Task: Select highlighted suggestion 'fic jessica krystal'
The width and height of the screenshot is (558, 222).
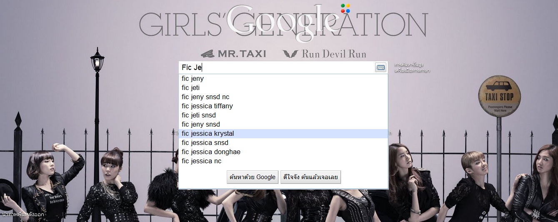Action: (x=283, y=134)
